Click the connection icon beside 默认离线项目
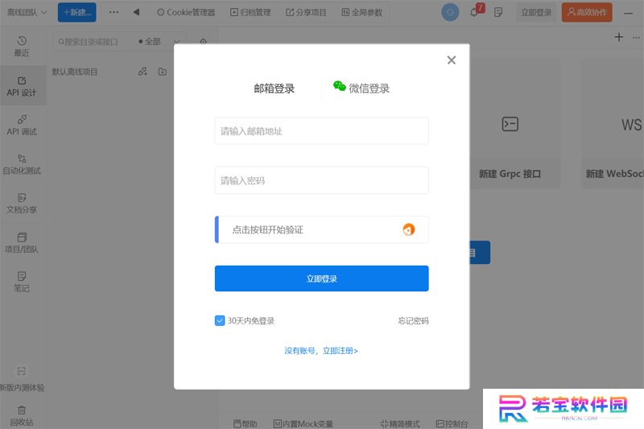The image size is (644, 429). [x=142, y=72]
